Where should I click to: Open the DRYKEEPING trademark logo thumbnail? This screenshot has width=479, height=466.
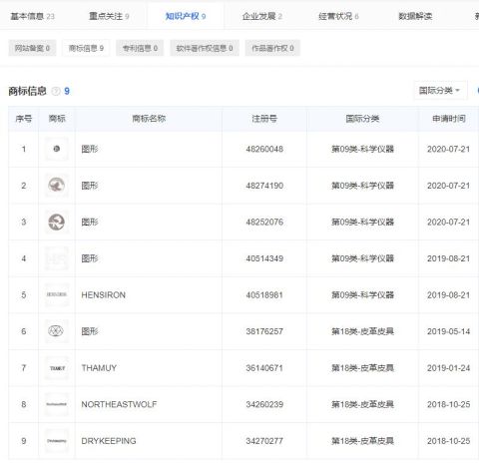[x=57, y=441]
